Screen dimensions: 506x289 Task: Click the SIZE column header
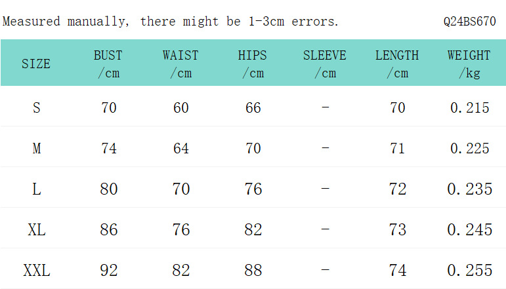(x=36, y=64)
